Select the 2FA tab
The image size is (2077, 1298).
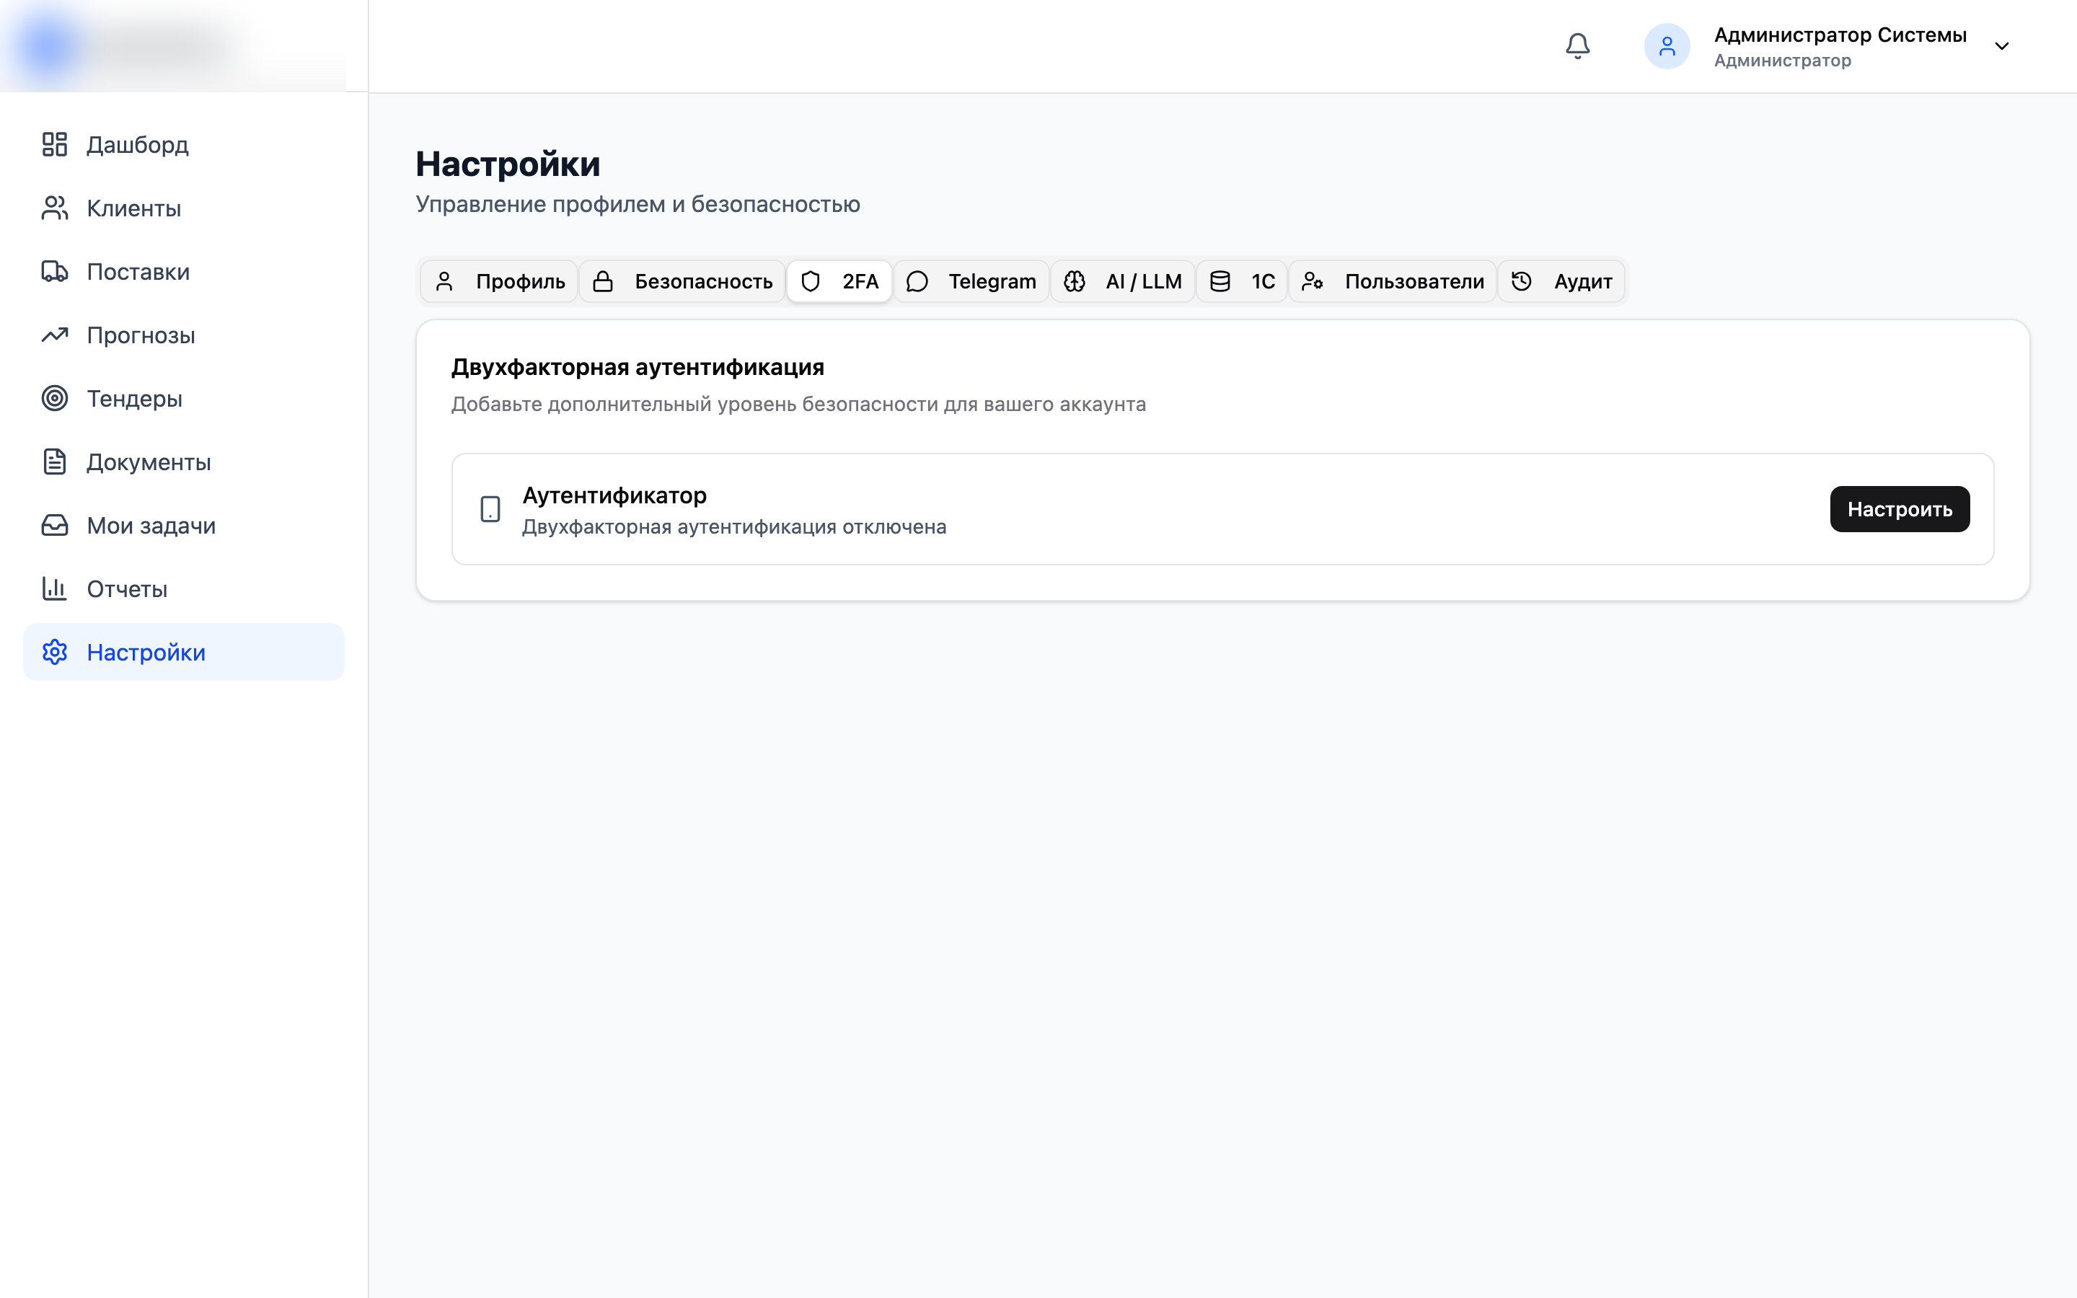(839, 281)
